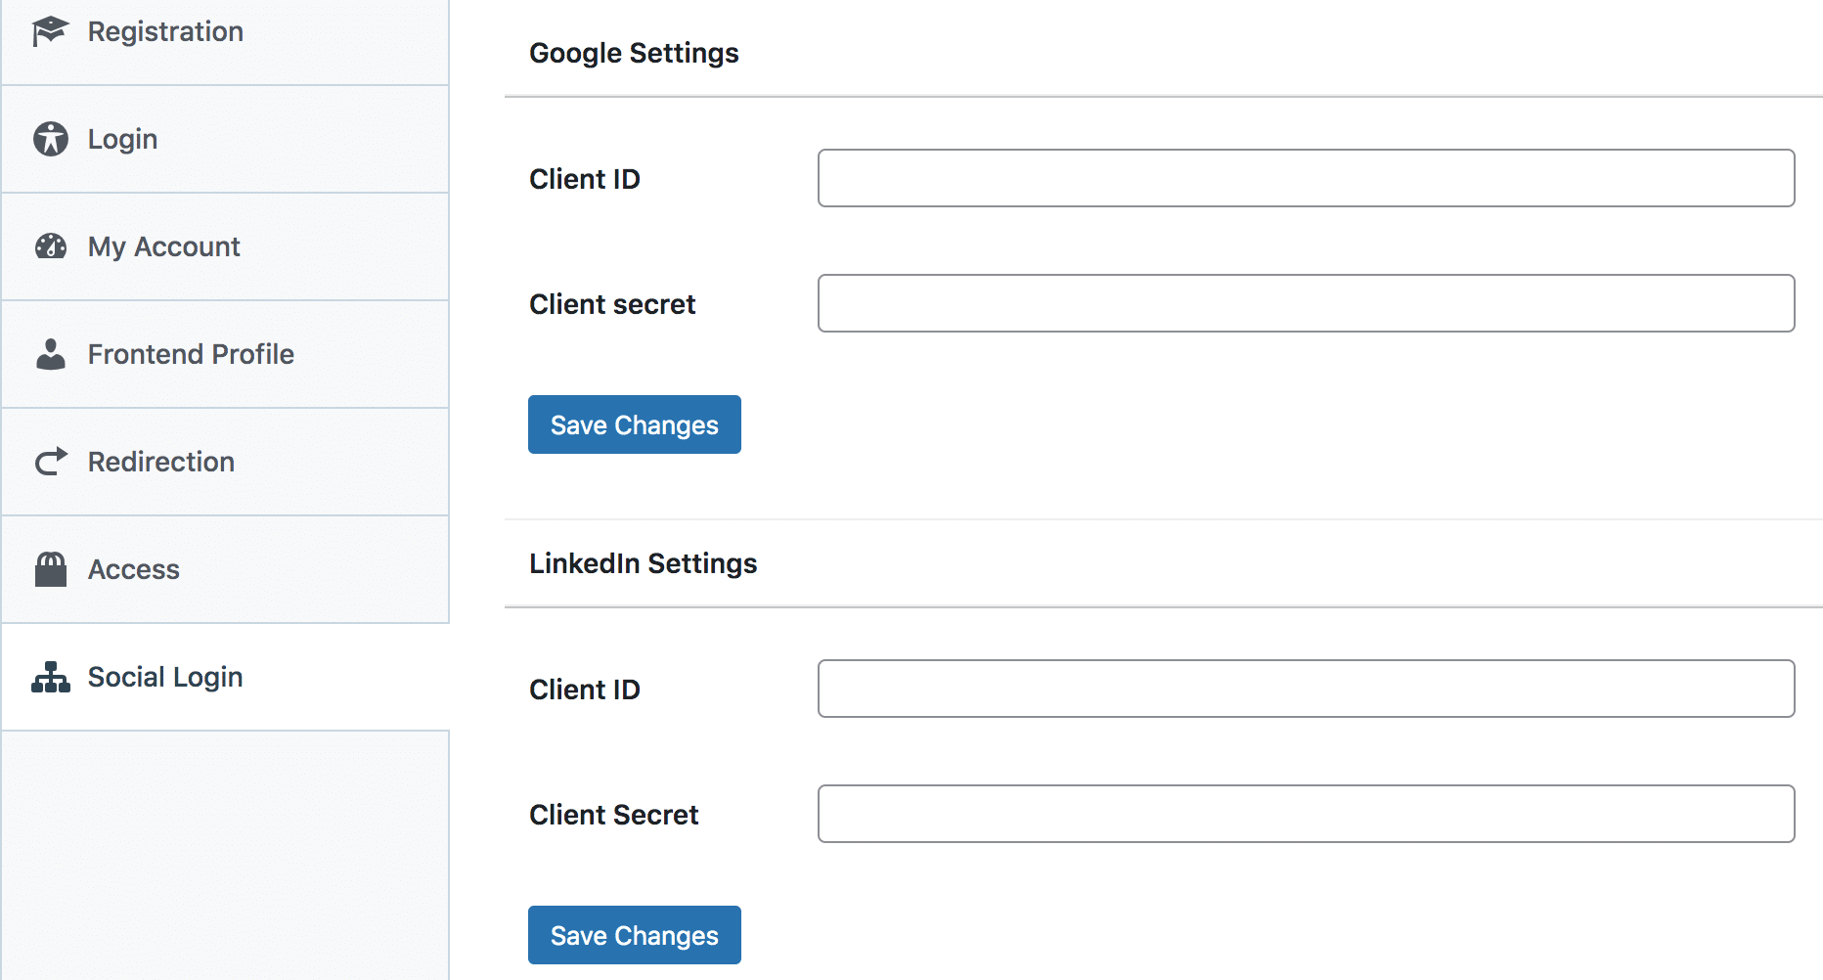Click the LinkedIn Client ID label
This screenshot has height=980, width=1823.
point(585,690)
